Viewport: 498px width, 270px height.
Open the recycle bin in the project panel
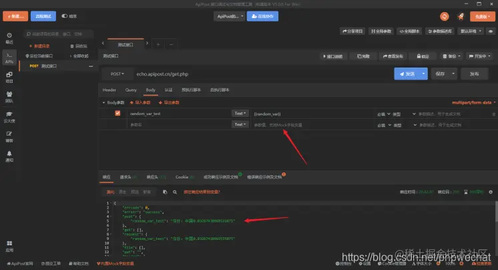[x=79, y=46]
